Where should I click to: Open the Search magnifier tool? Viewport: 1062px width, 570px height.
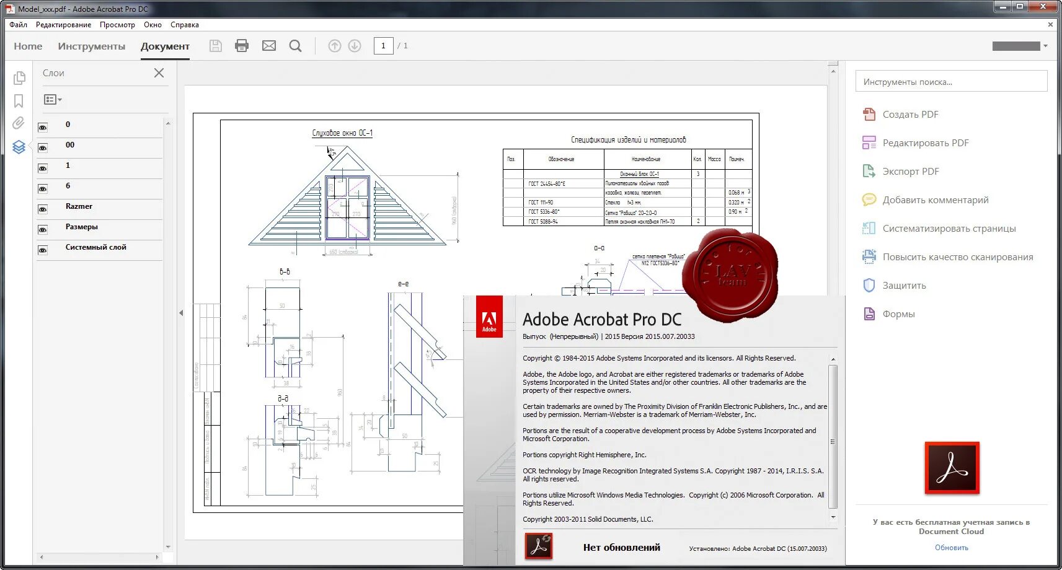click(296, 46)
